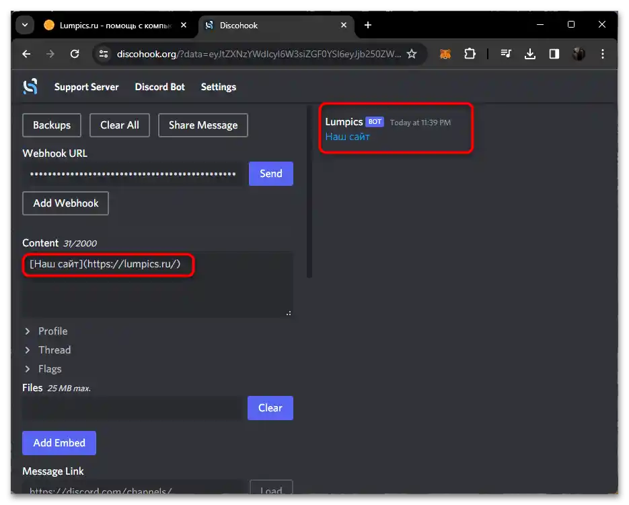This screenshot has height=505, width=629.
Task: Show browser downloads
Action: tap(530, 54)
